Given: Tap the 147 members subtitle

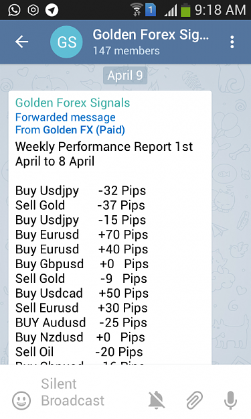Looking at the screenshot, I should pyautogui.click(x=126, y=51).
